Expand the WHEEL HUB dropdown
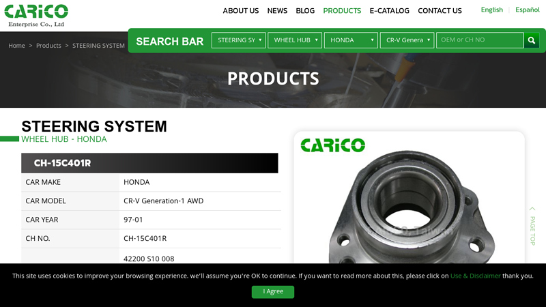Image resolution: width=546 pixels, height=307 pixels. pyautogui.click(x=295, y=40)
